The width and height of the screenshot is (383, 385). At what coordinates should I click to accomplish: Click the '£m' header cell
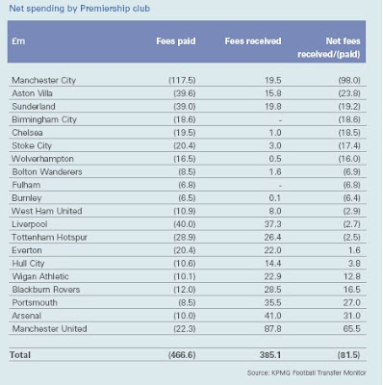(18, 41)
